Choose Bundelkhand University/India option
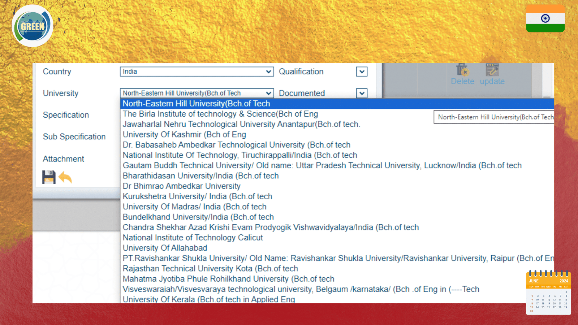 (x=198, y=217)
